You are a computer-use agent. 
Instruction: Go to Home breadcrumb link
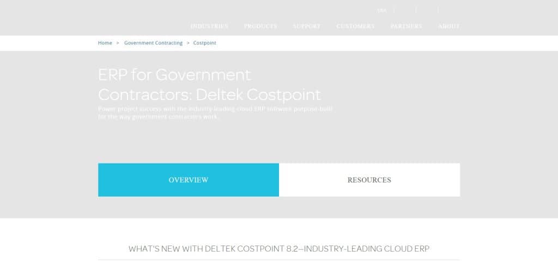point(105,43)
